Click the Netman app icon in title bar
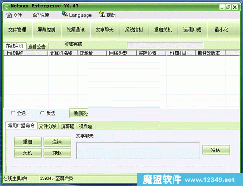Screen dimensions: 243x186 [x=7, y=6]
